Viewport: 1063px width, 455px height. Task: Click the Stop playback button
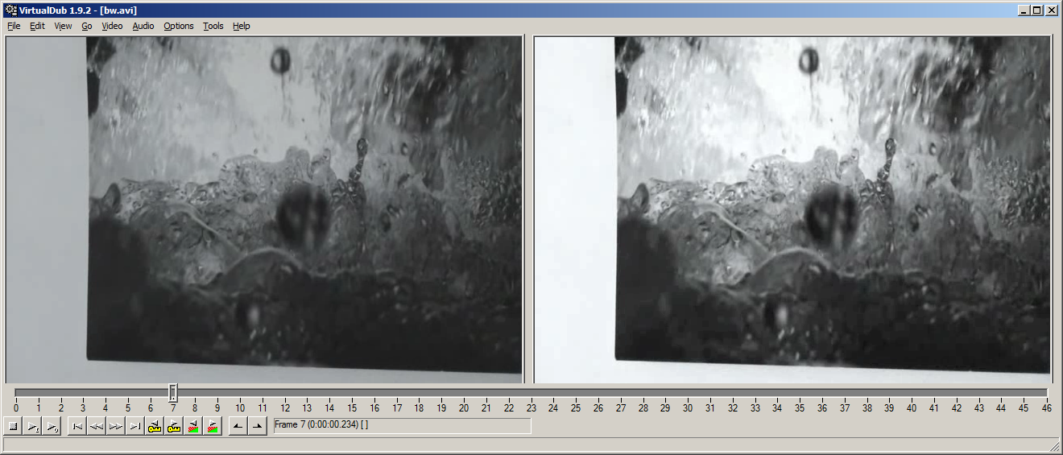tap(13, 427)
